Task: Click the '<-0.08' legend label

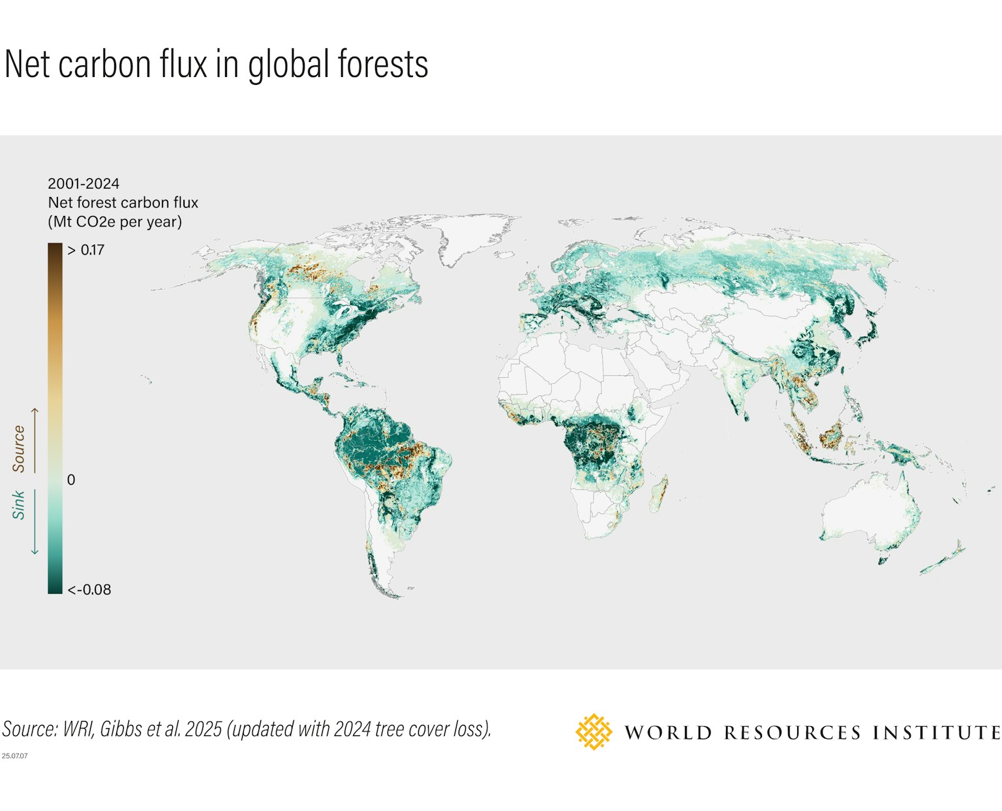Action: pyautogui.click(x=89, y=589)
